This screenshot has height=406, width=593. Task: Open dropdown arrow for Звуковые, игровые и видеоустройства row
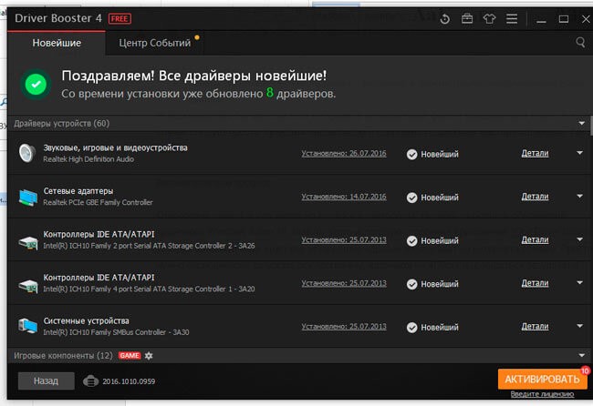click(x=579, y=153)
